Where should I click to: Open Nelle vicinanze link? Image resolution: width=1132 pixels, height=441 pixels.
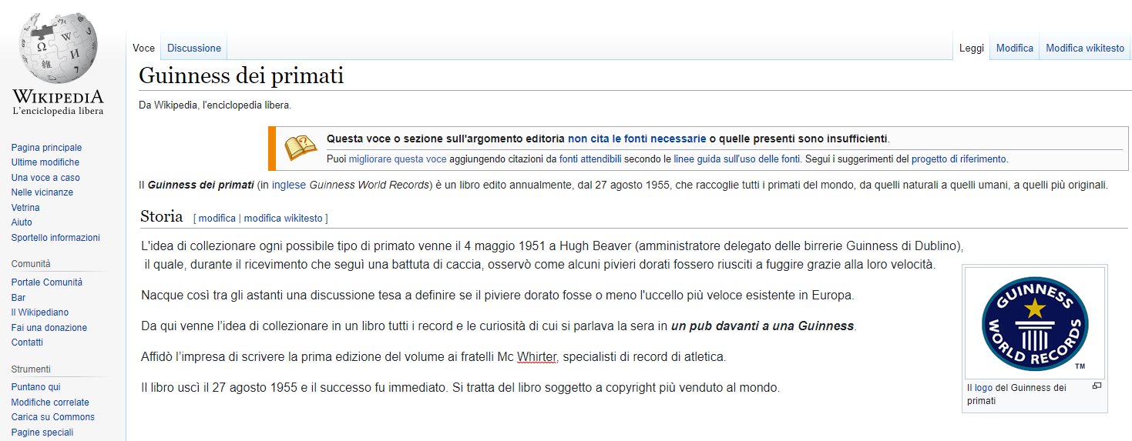coord(42,192)
